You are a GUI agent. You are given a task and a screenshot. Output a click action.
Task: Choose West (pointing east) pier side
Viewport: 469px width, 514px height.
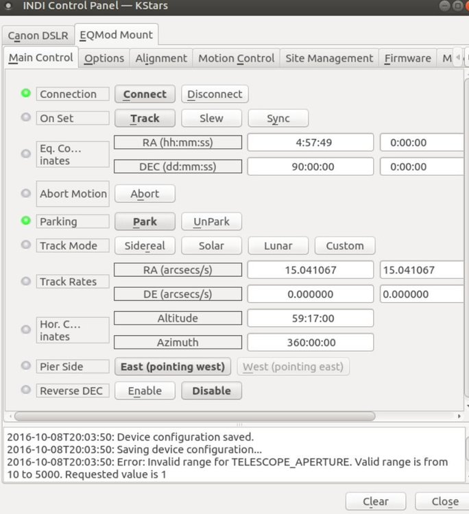coord(293,367)
